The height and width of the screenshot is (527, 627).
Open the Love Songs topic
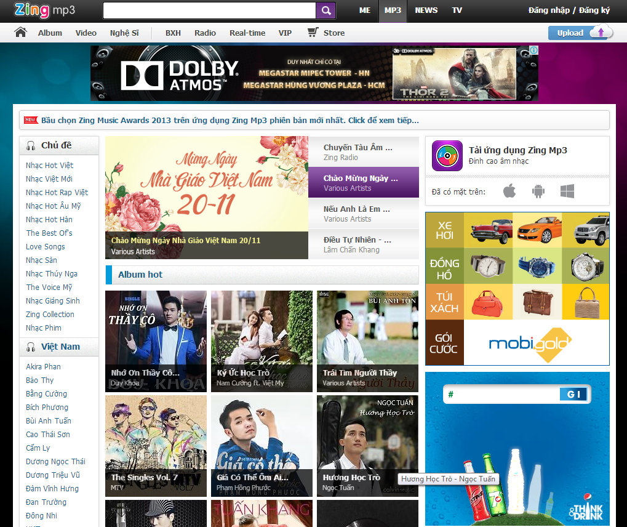coord(45,246)
